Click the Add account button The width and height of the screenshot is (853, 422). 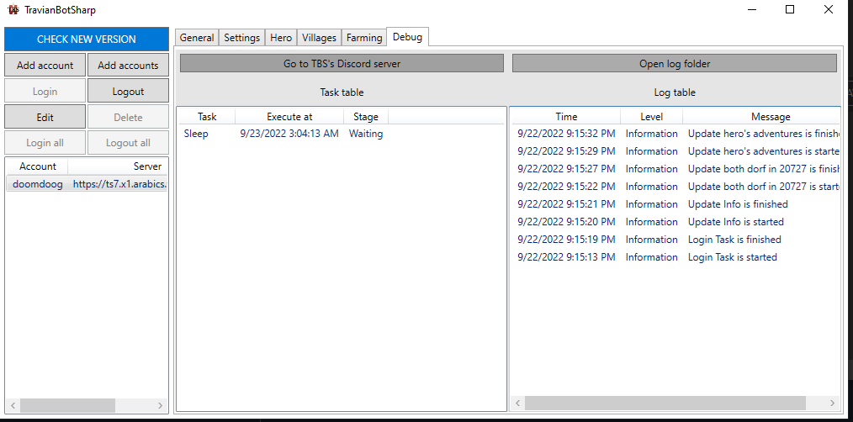[x=45, y=66]
